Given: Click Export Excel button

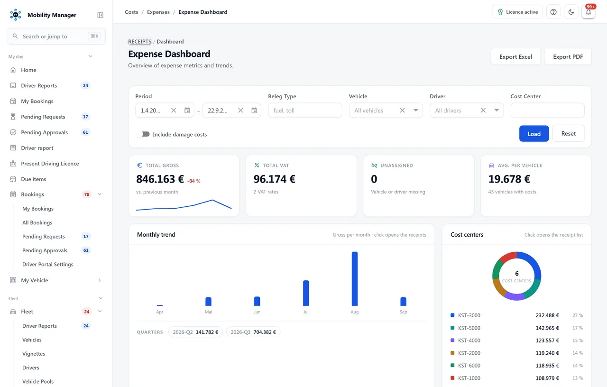Looking at the screenshot, I should [515, 56].
